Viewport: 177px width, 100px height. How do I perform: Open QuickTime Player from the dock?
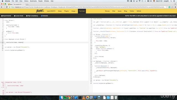pyautogui.click(x=95, y=97)
